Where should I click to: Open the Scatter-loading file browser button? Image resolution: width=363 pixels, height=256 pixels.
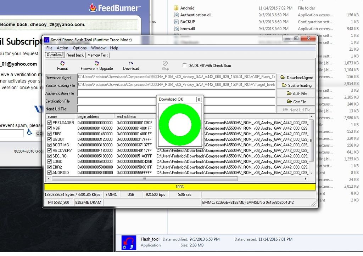click(x=296, y=85)
